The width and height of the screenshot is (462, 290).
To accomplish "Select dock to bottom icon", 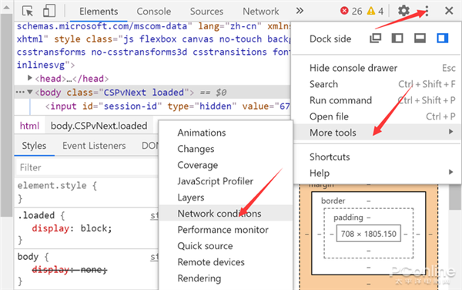I will (420, 39).
